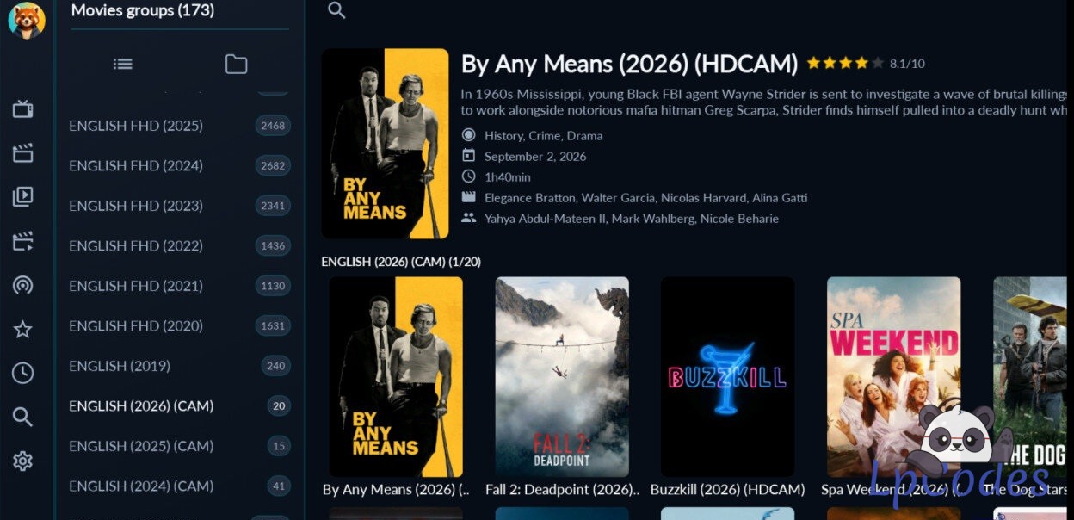Select the ENGLISH (2026) (CAM) group
This screenshot has width=1074, height=520.
click(180, 405)
